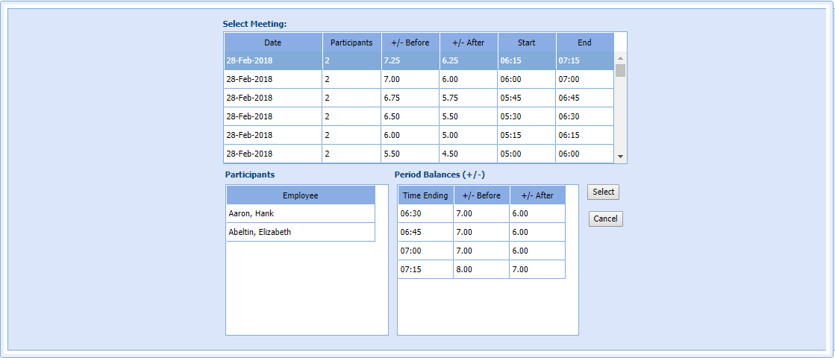Select participant Abeltin, Elizabeth

click(x=300, y=233)
